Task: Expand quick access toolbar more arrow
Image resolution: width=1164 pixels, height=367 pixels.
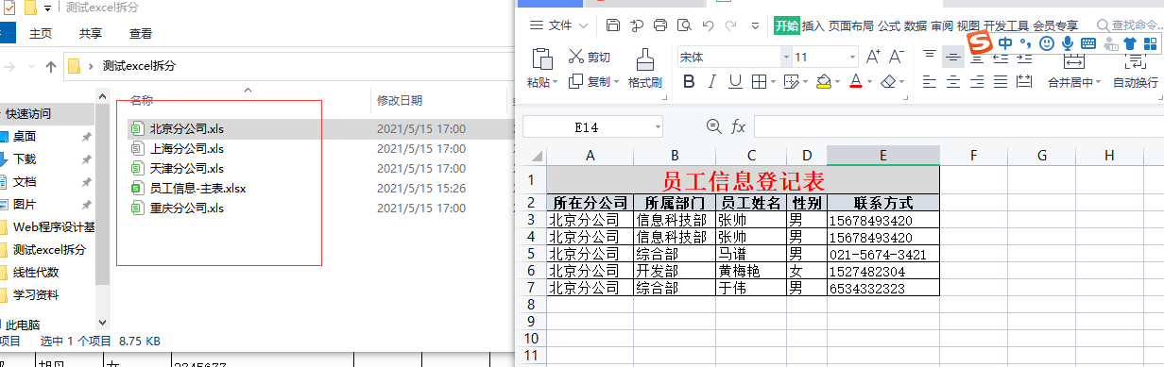Action: click(755, 25)
